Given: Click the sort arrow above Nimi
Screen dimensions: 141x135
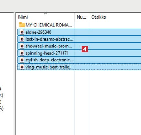Looking at the screenshot, I should [46, 14].
